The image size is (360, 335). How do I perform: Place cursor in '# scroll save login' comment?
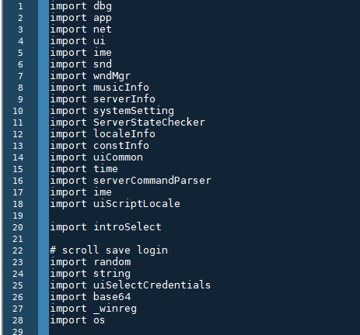109,250
